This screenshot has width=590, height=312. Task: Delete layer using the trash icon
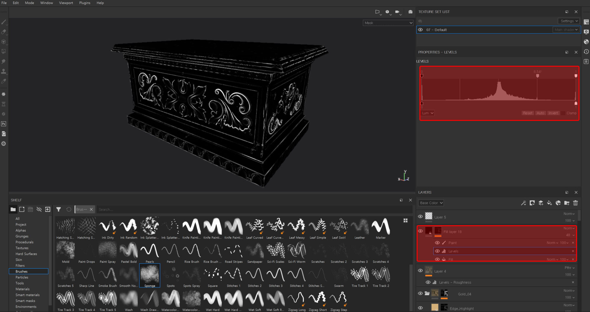click(575, 203)
